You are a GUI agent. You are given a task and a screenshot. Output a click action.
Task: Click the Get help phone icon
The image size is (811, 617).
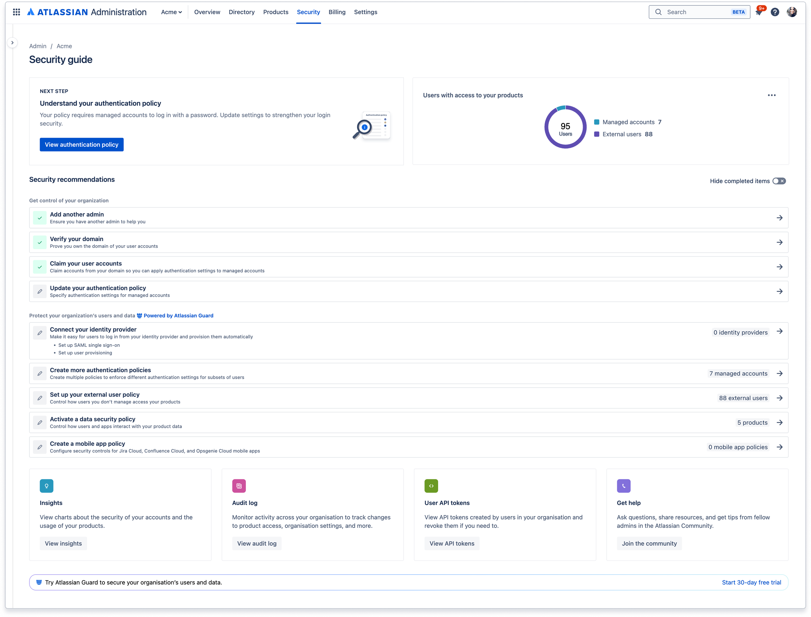click(x=623, y=485)
